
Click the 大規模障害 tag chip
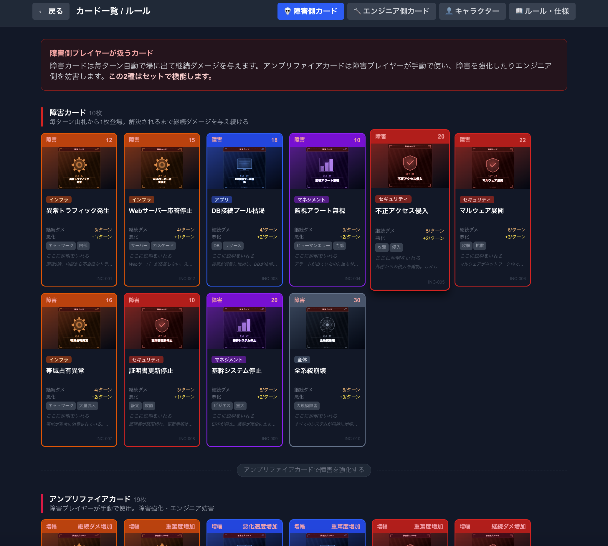point(307,406)
